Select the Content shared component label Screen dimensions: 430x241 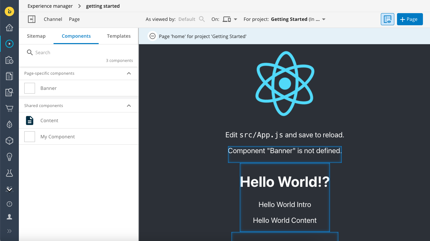tap(49, 120)
